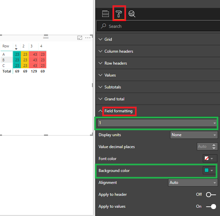
Task: Expand the Grand total section
Action: tap(158, 99)
